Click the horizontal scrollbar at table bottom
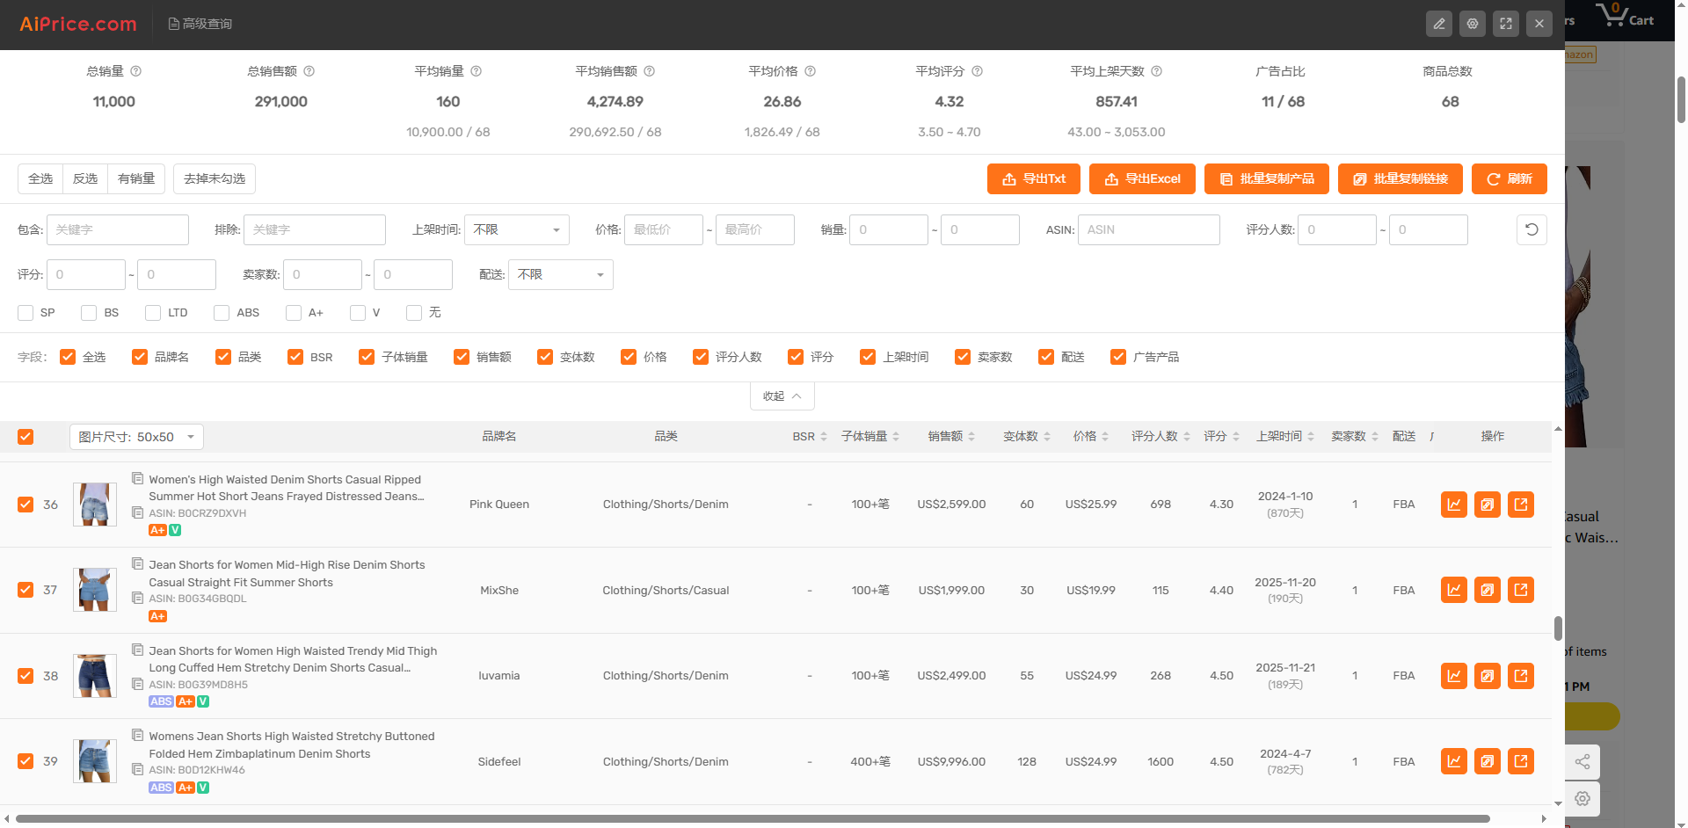The width and height of the screenshot is (1688, 828). coord(753,818)
